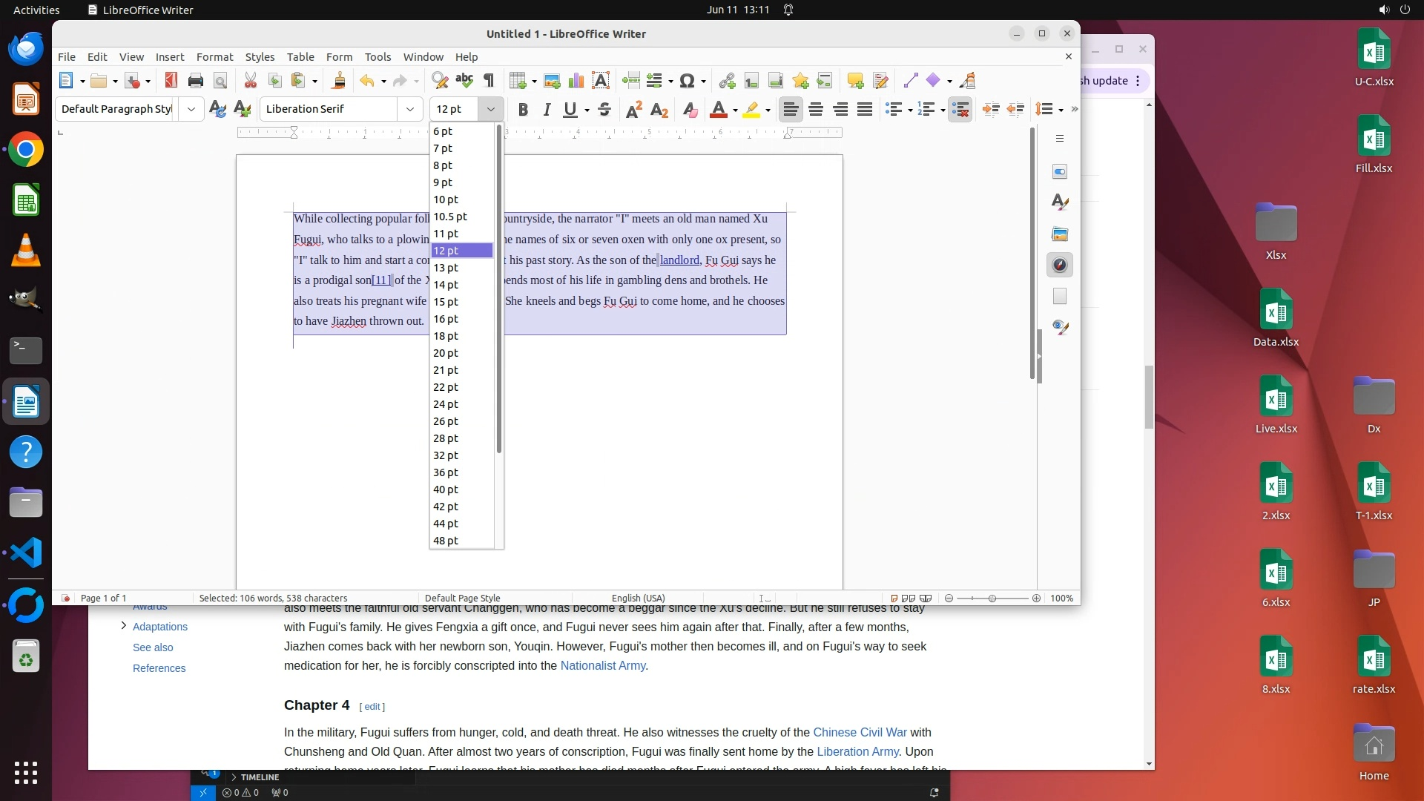Toggle Bold formatting button
Viewport: 1424px width, 801px height.
pos(523,110)
